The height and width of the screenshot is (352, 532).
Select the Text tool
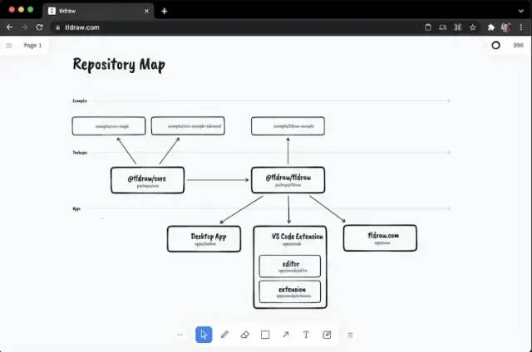coord(306,335)
